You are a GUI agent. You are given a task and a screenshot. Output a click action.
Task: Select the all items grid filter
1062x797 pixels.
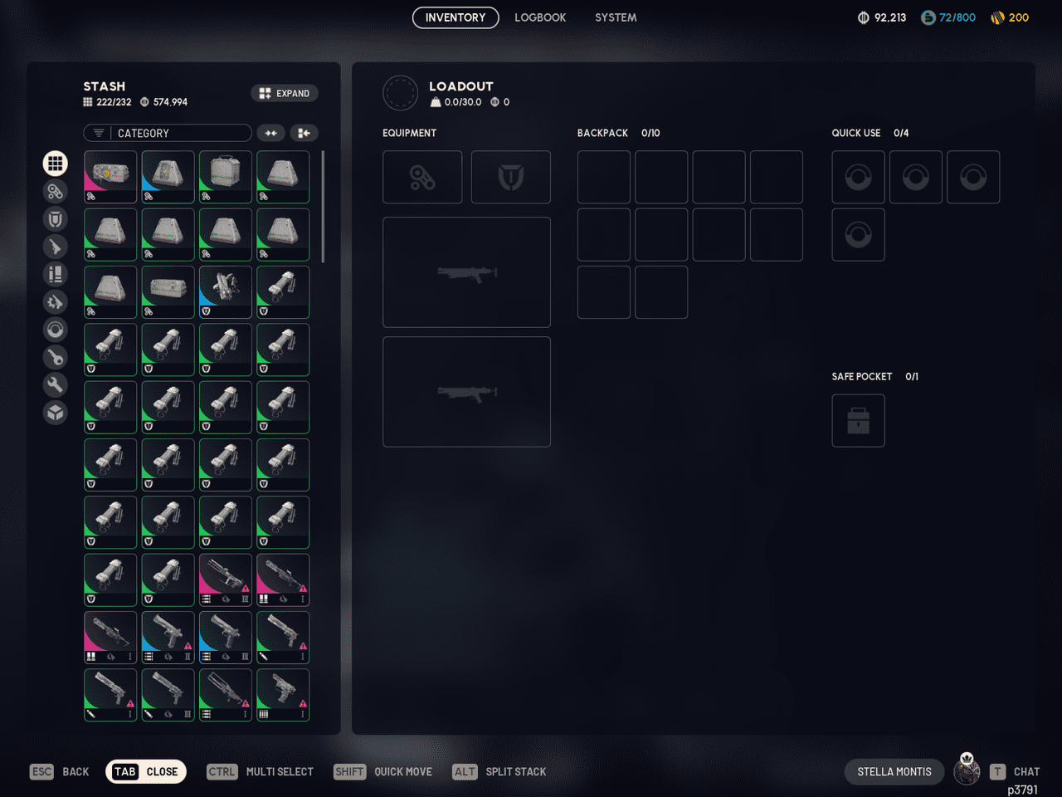56,164
